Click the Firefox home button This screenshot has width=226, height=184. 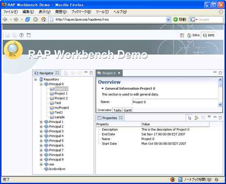pyautogui.click(x=43, y=19)
